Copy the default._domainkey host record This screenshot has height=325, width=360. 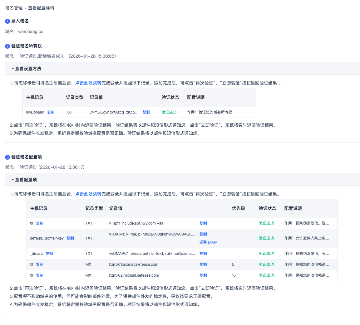click(x=70, y=238)
